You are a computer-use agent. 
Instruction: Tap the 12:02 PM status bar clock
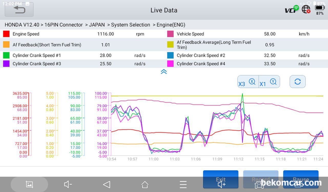coord(12,4)
